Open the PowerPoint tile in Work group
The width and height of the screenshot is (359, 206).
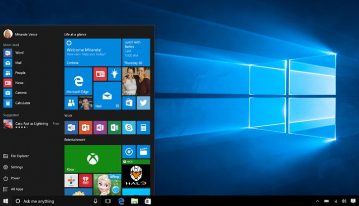click(86, 128)
